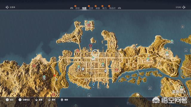This screenshot has height=107, width=191.
Task: Click the quest exclamation diamond near the canal
Action: pyautogui.click(x=105, y=71)
